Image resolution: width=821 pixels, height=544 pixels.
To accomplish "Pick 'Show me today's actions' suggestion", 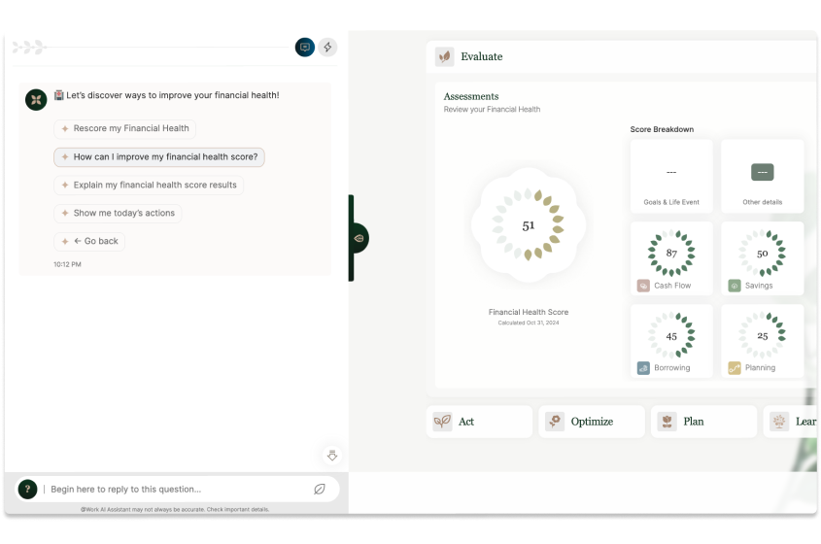I will pos(118,213).
